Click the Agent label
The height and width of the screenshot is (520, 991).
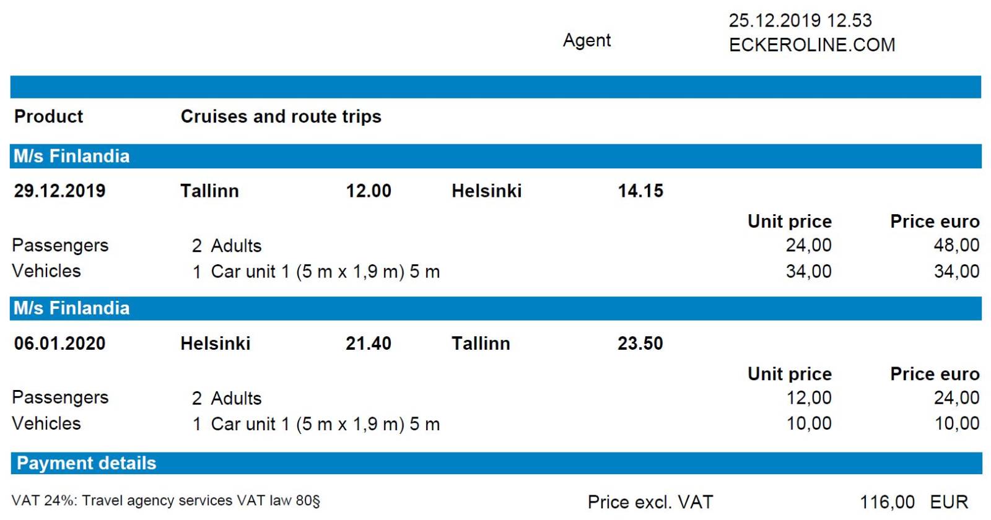(x=587, y=41)
